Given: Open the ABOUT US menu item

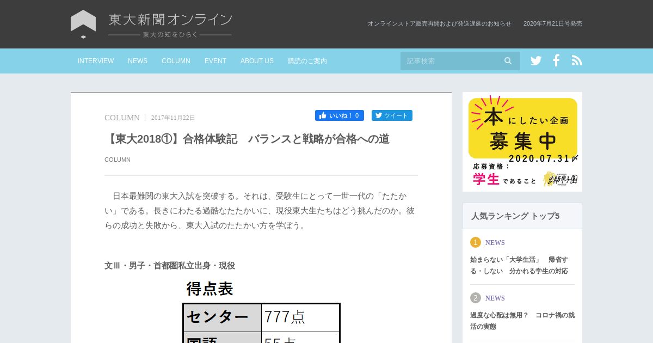Looking at the screenshot, I should click(x=257, y=61).
